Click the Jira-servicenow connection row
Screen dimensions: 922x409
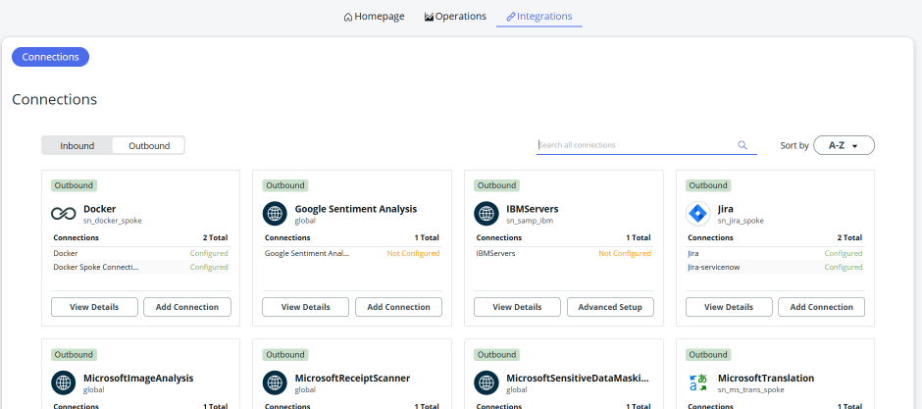[775, 267]
